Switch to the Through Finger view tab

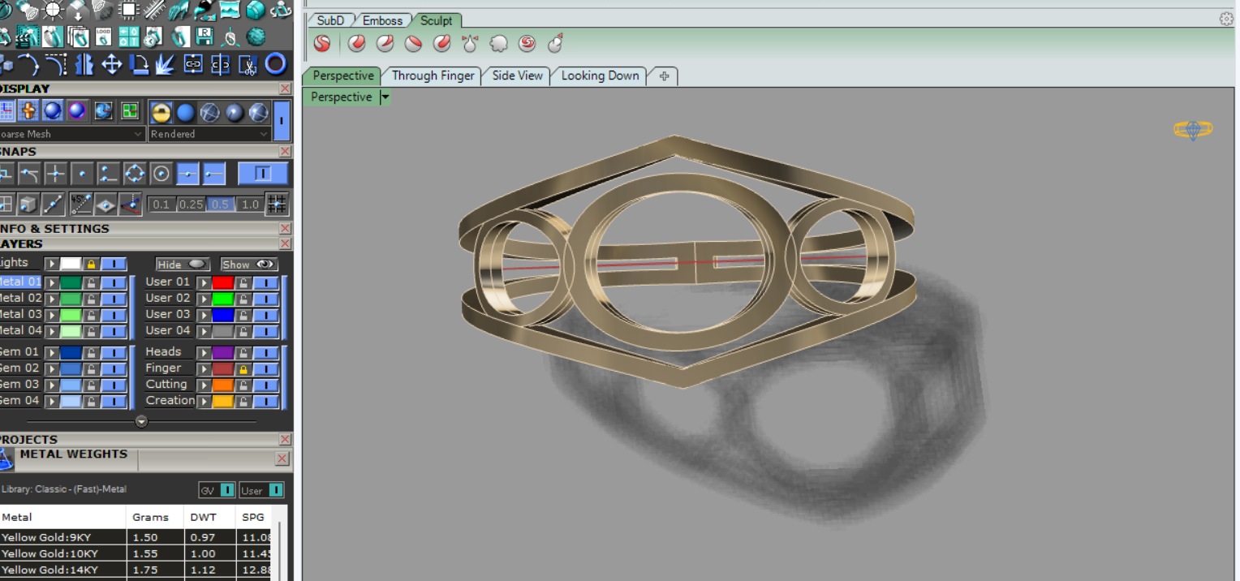pos(433,75)
